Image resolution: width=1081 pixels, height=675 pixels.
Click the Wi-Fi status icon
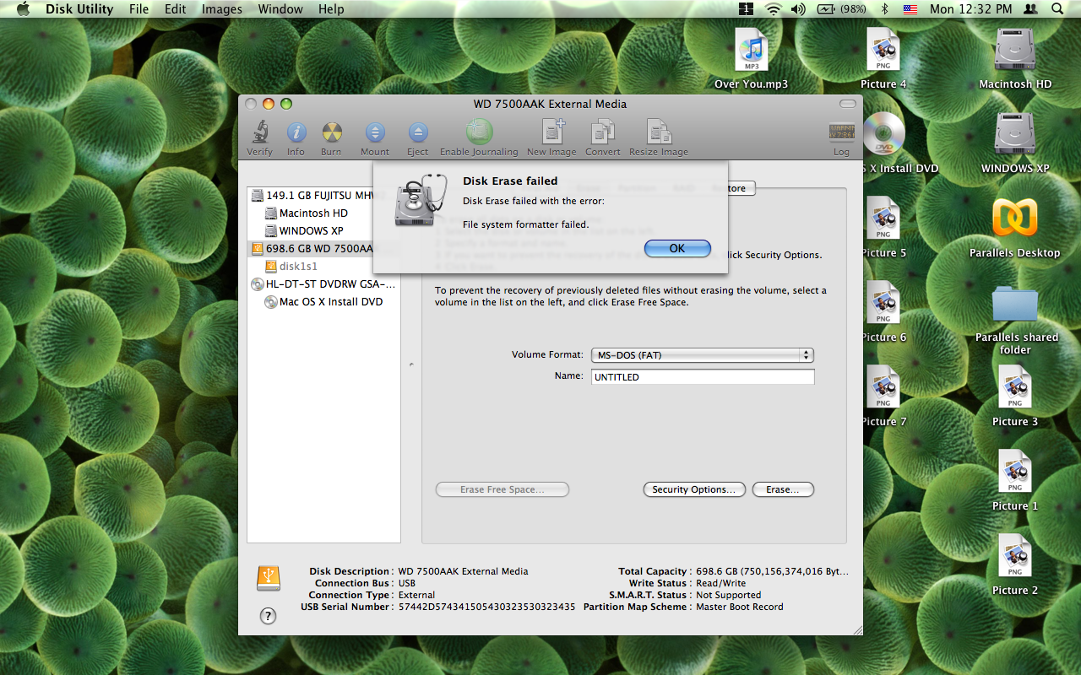pyautogui.click(x=774, y=9)
